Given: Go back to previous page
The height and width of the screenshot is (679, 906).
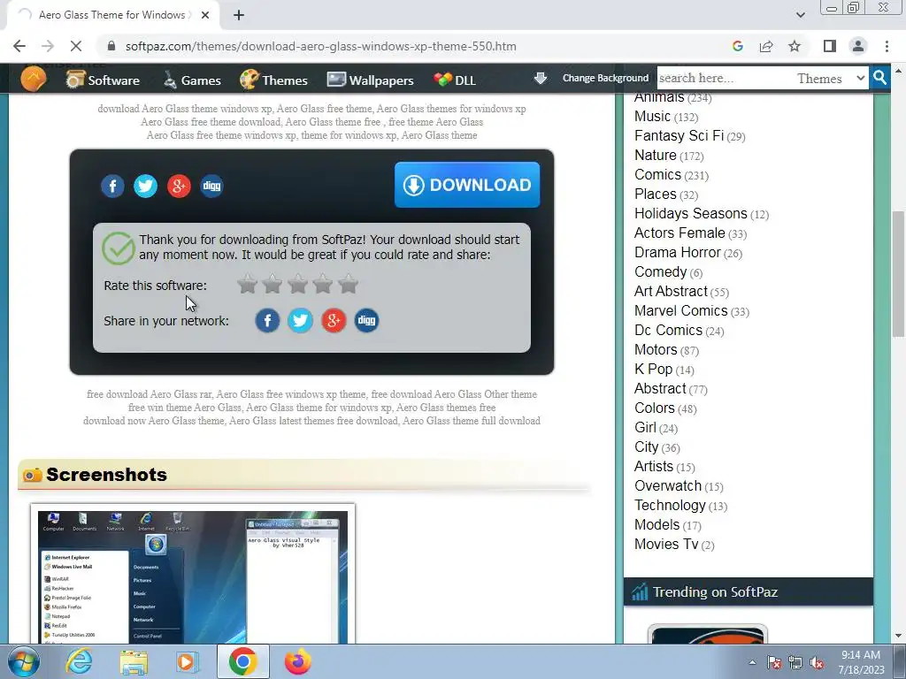Looking at the screenshot, I should point(19,46).
